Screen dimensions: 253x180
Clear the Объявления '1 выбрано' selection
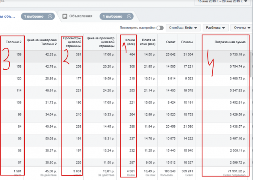pyautogui.click(x=129, y=16)
